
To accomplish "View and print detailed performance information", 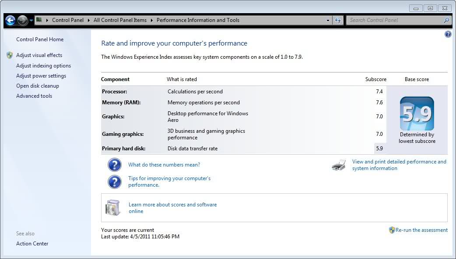I will click(x=399, y=165).
